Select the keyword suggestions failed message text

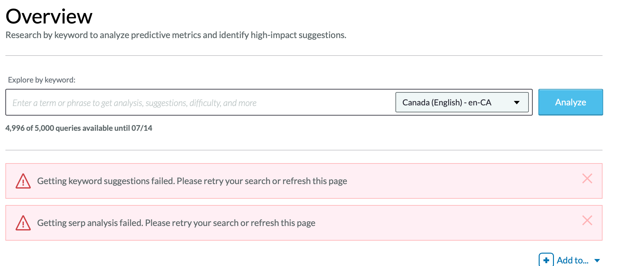pos(192,181)
